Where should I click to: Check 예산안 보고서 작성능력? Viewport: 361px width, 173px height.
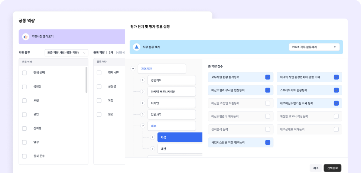pos(336,116)
